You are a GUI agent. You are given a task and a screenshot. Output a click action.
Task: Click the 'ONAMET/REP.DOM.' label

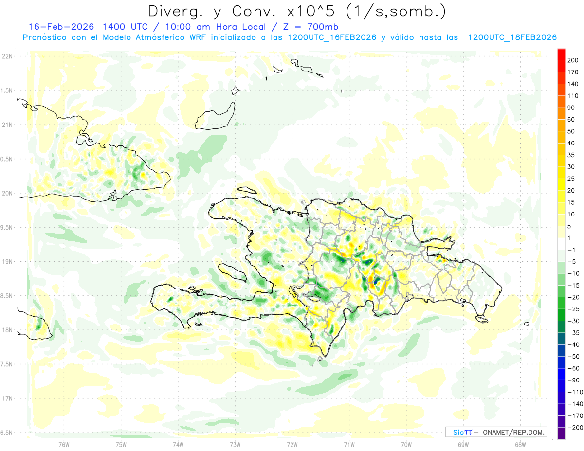[514, 432]
